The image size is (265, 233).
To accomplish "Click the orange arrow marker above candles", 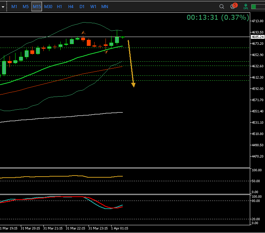I will click(x=84, y=33).
